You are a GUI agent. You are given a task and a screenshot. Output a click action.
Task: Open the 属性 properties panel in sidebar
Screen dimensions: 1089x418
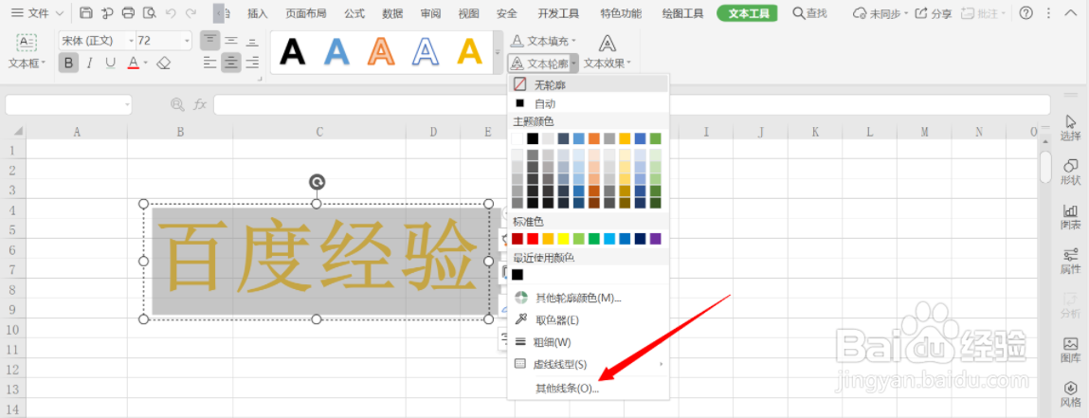(x=1070, y=261)
